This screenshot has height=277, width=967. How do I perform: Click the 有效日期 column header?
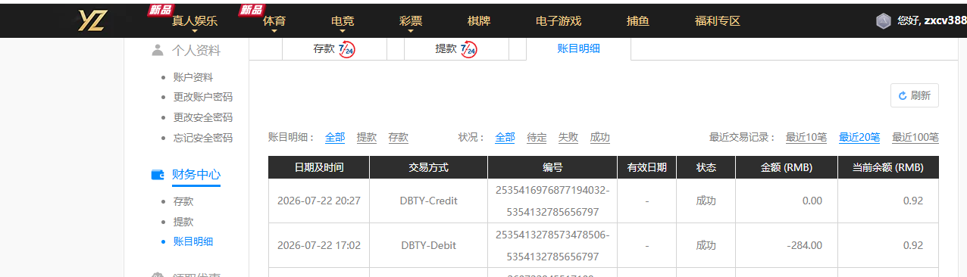[x=646, y=167]
